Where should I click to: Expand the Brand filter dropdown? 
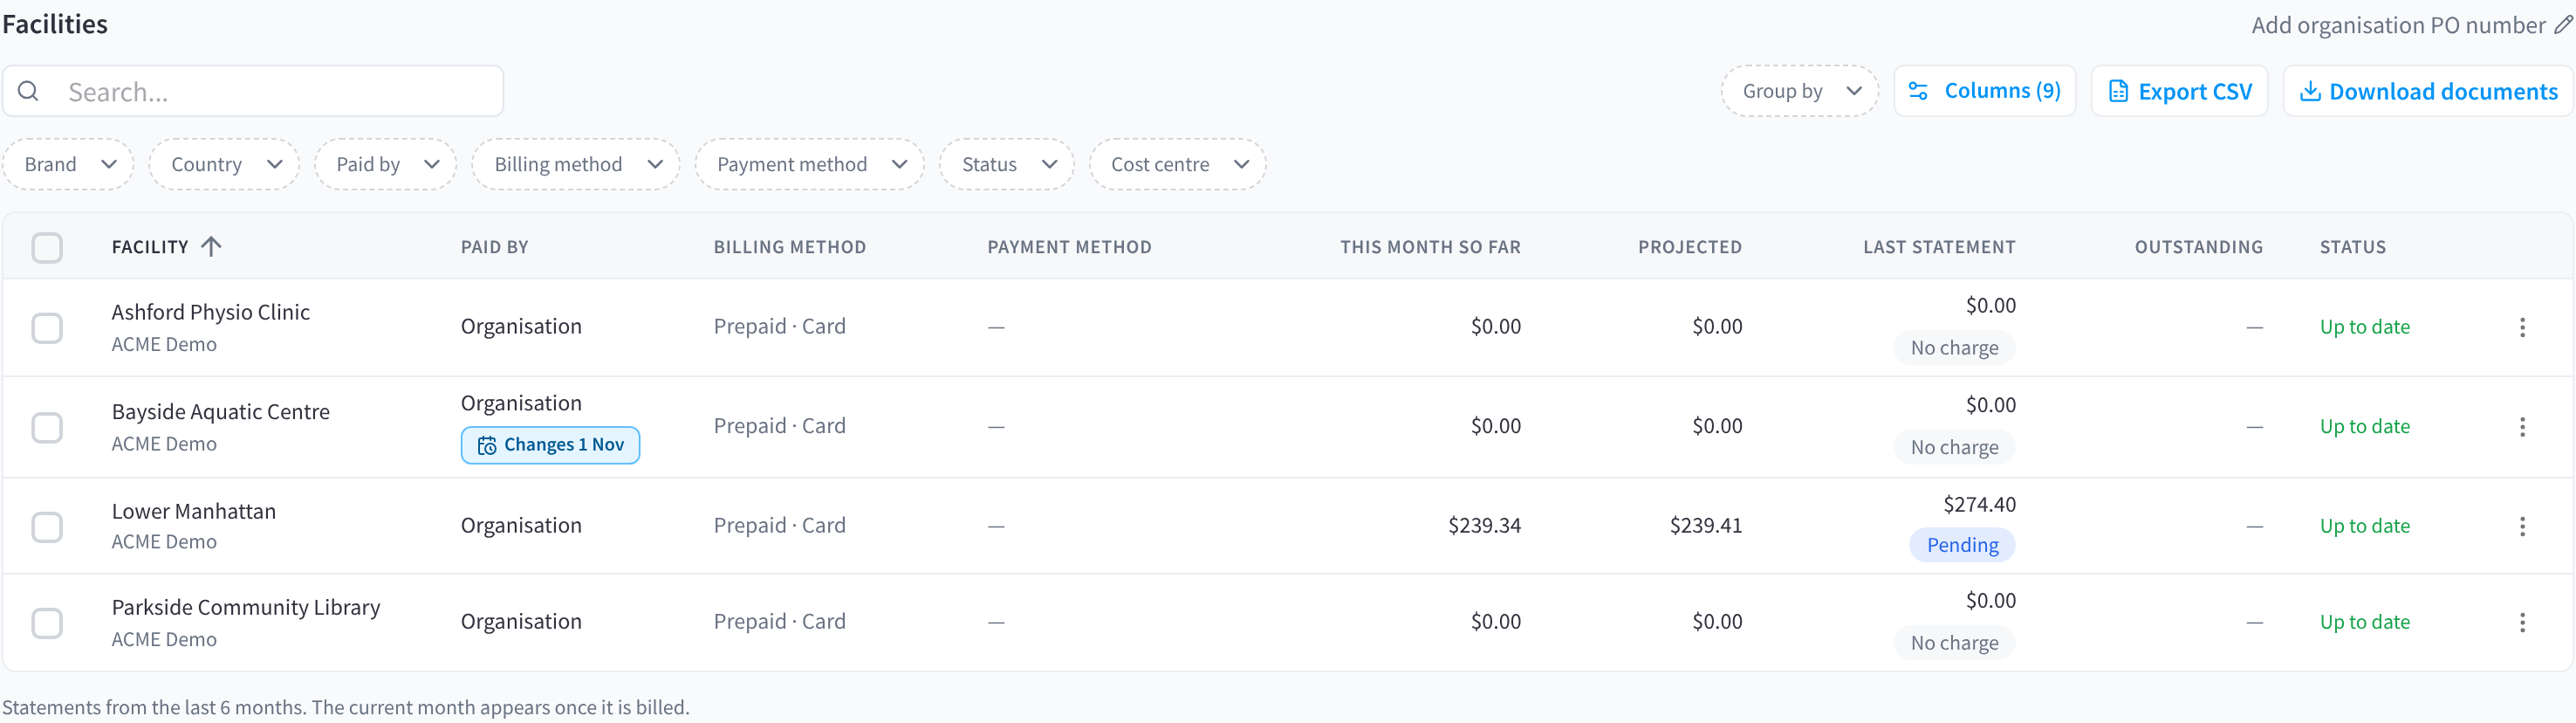(69, 164)
